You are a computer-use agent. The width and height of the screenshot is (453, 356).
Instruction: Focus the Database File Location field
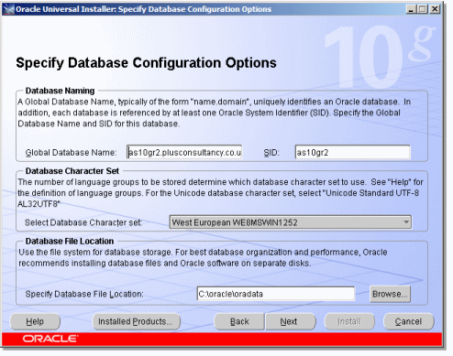click(276, 294)
